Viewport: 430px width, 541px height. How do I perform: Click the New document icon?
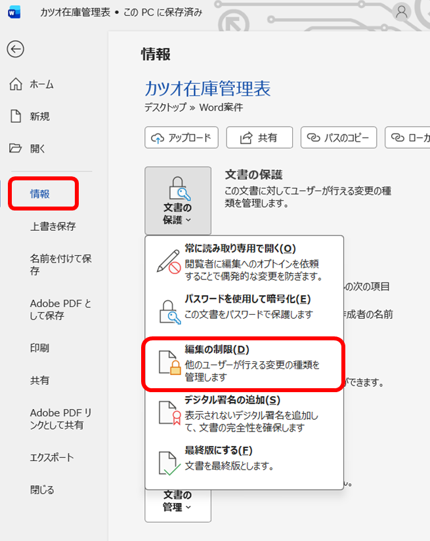(16, 116)
